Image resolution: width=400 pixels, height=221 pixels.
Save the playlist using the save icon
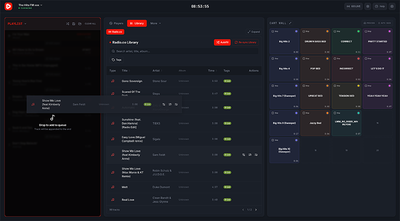coord(73,23)
